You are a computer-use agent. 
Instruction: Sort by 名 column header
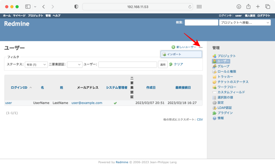click(42, 87)
